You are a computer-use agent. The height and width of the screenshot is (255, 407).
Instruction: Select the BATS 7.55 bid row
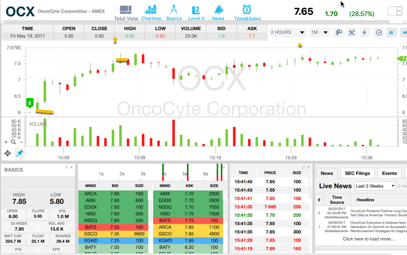[113, 227]
